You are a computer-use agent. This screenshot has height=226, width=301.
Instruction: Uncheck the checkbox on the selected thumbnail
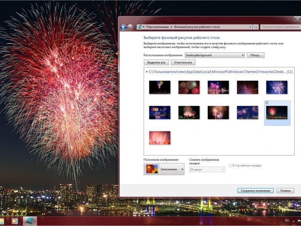point(267,103)
